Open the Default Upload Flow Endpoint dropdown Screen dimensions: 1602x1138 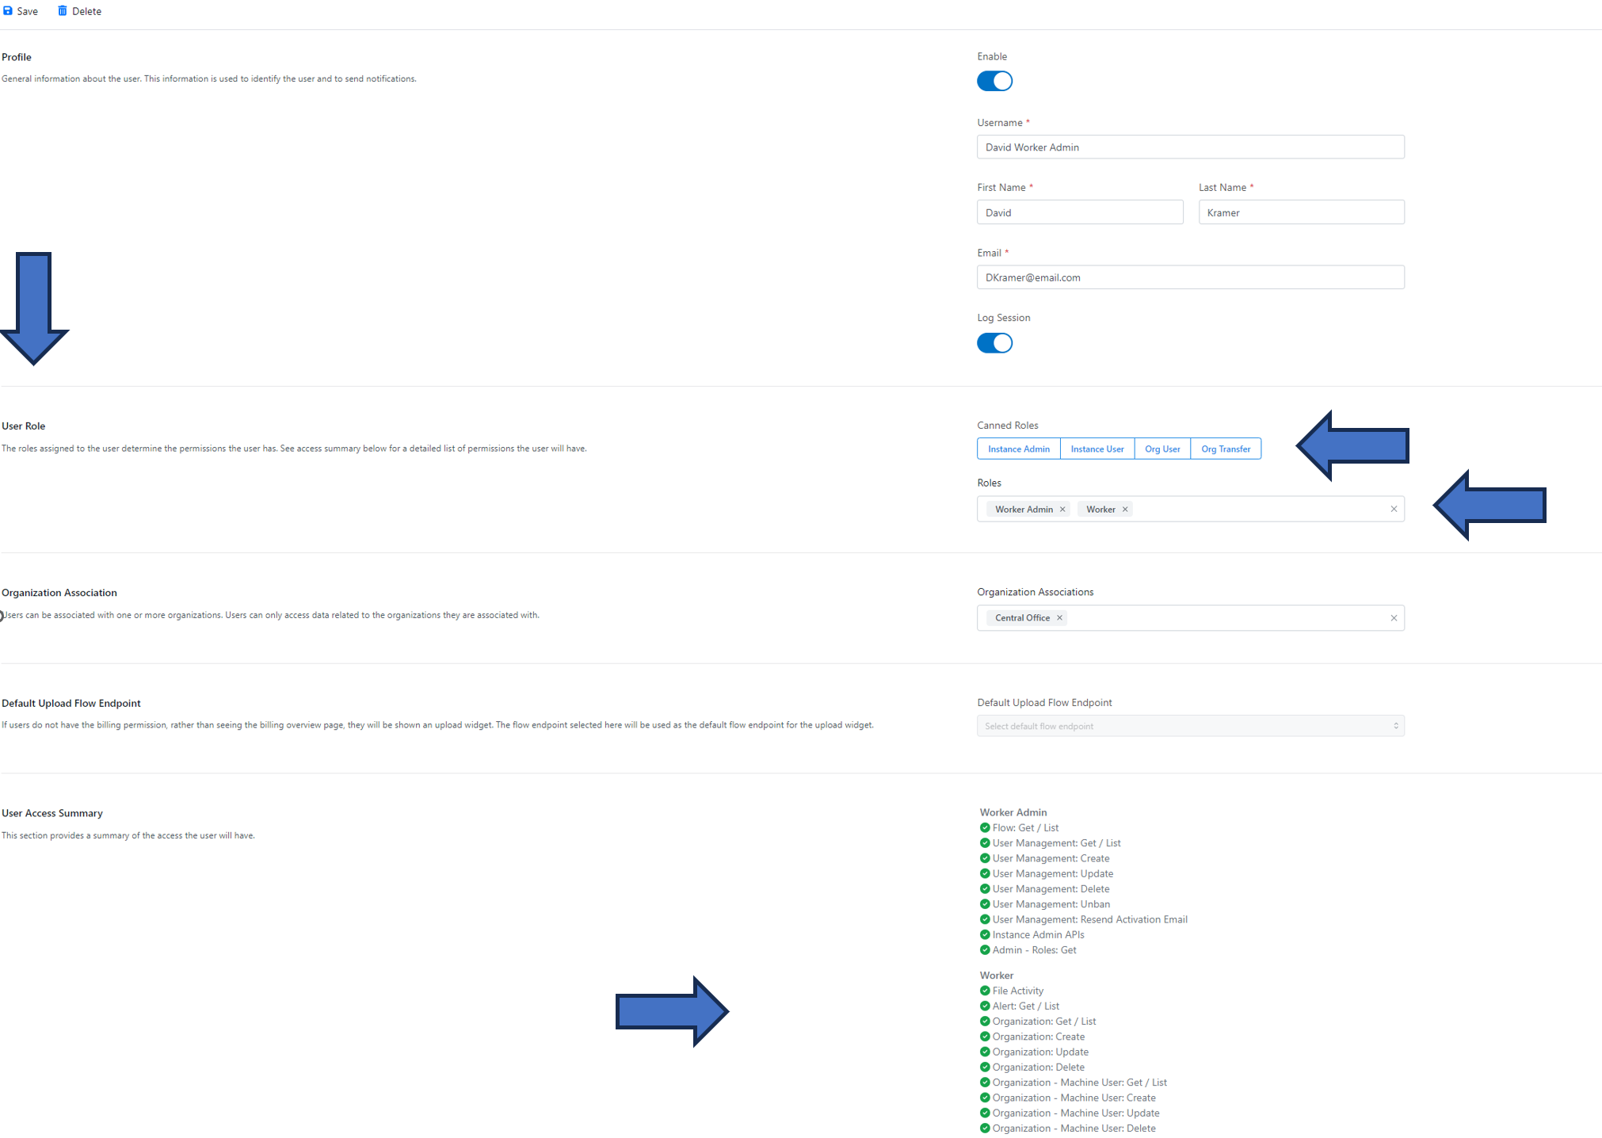(1190, 726)
